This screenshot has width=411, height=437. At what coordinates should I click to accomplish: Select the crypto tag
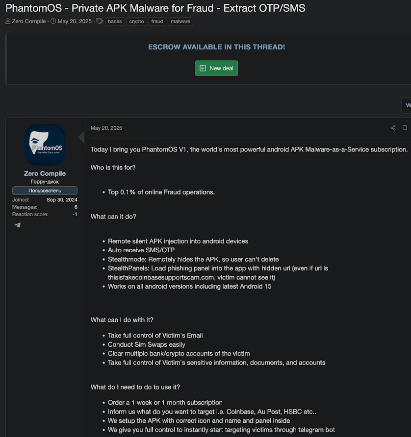pyautogui.click(x=136, y=22)
